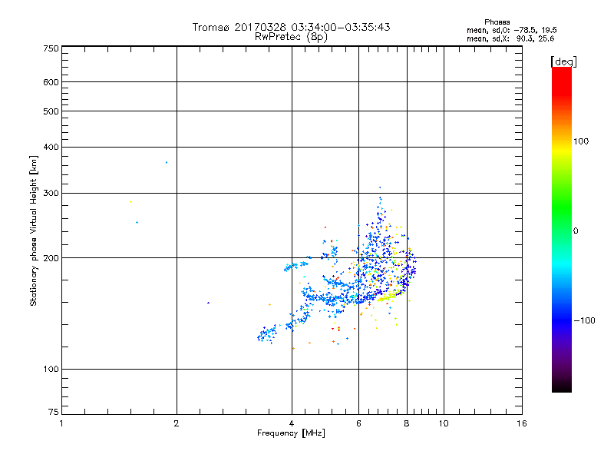This screenshot has height=461, width=614.
Task: Click y-axis tick label '750'
Action: 51,48
